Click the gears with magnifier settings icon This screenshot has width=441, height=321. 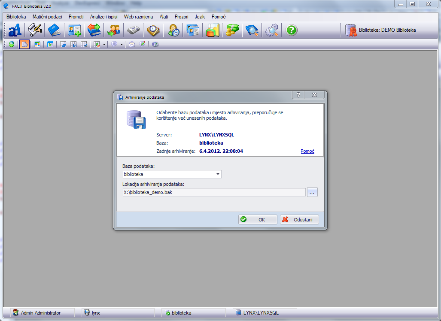tap(271, 30)
